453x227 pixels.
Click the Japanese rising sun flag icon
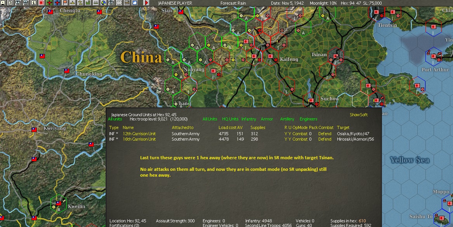click(41, 3)
